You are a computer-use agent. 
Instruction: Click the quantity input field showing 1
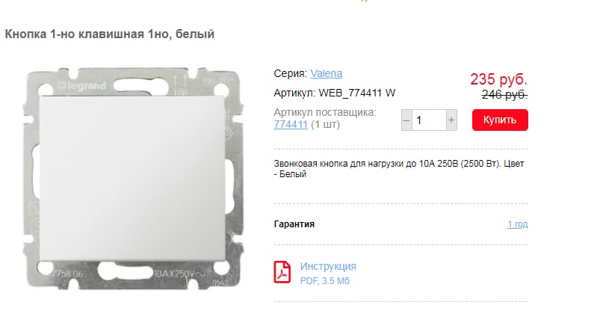(x=429, y=120)
